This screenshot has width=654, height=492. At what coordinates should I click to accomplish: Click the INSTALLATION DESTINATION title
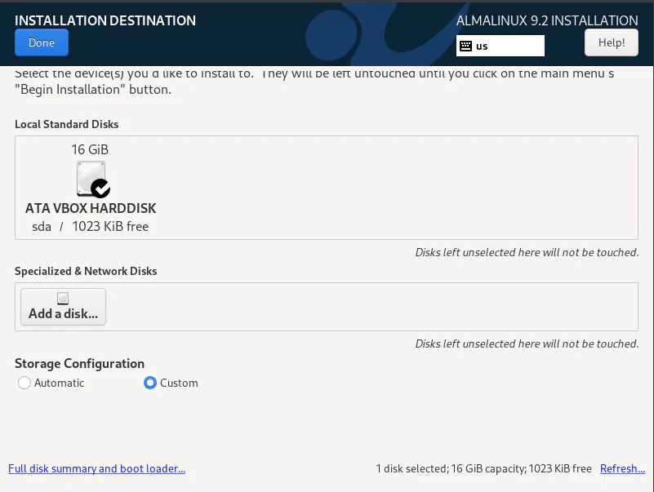(x=105, y=20)
